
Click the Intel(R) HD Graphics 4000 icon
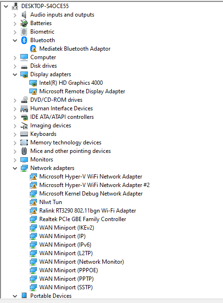(x=33, y=83)
